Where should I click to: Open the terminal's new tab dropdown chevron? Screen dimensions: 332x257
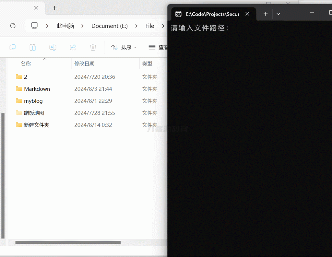click(278, 14)
